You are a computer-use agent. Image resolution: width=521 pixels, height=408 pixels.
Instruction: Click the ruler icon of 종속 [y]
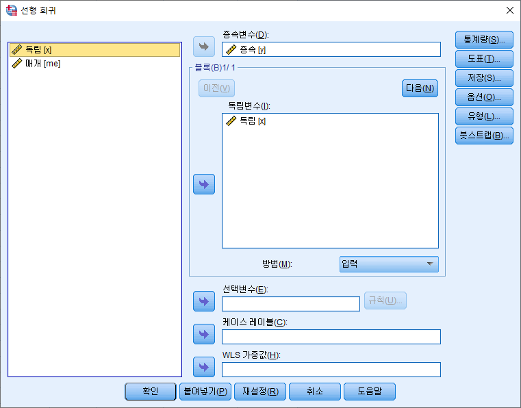(231, 50)
